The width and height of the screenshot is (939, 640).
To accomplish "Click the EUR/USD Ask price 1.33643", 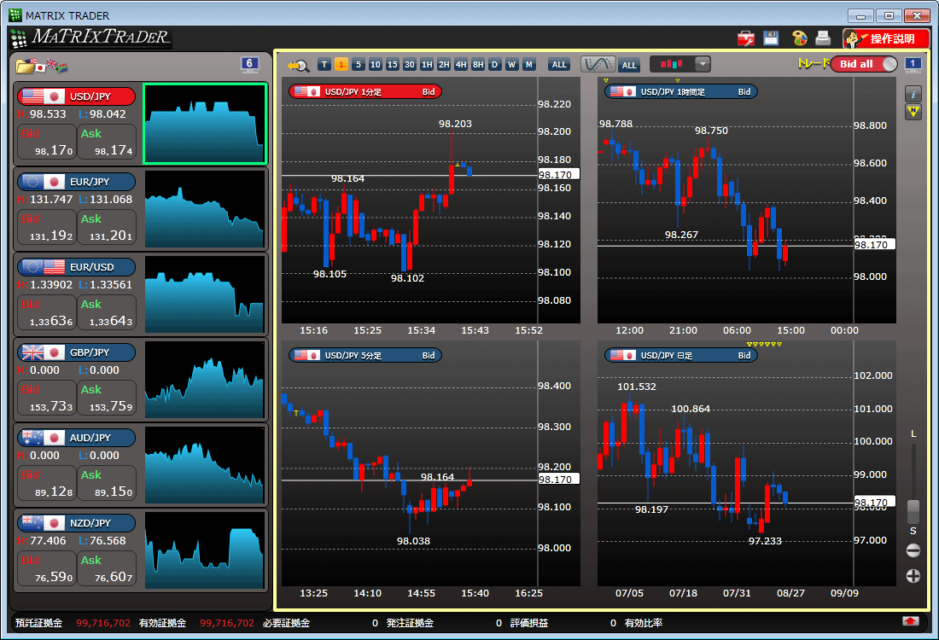I will coord(107,313).
